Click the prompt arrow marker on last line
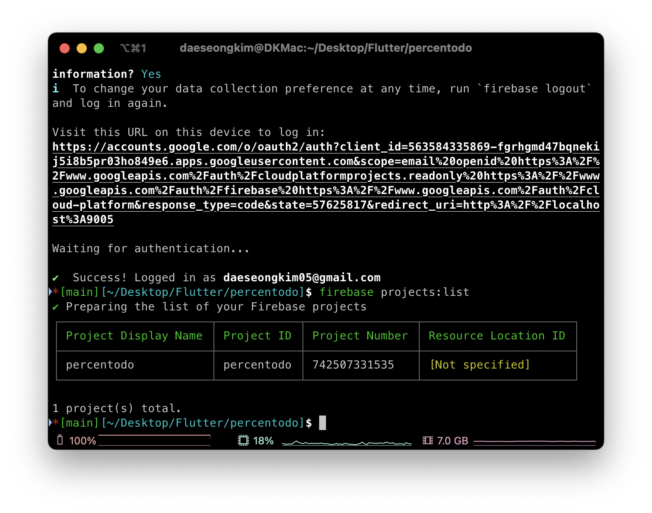This screenshot has height=513, width=652. tap(51, 423)
